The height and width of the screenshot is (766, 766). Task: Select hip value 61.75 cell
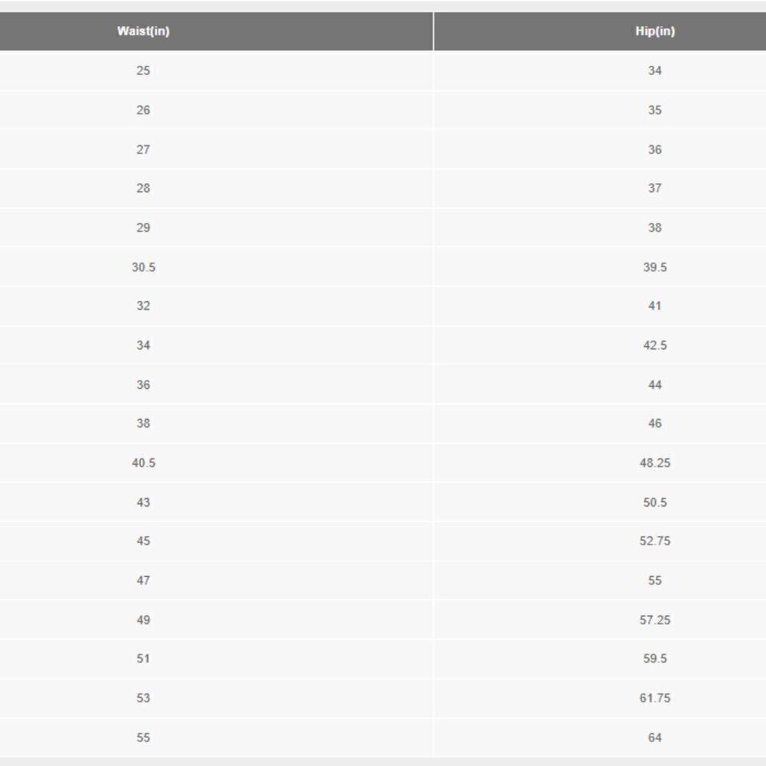click(654, 698)
